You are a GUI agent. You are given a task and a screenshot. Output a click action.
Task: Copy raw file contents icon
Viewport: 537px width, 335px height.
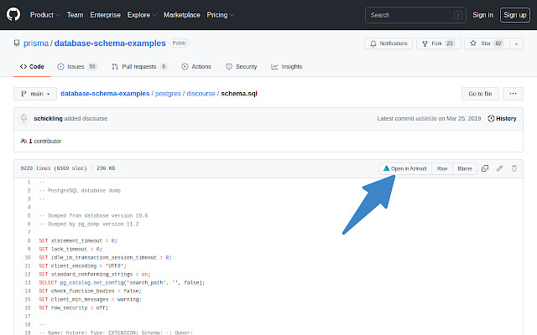[485, 168]
